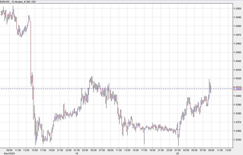Click the 1.0400 price axis label
Image resolution: width=243 pixels, height=155 pixels.
(237, 96)
